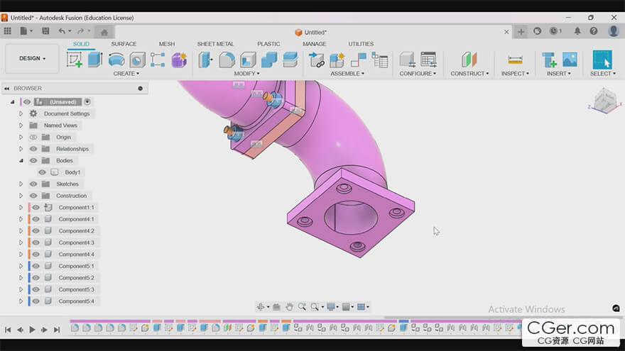The image size is (625, 351).
Task: Click the Insert Canvas image icon
Action: (x=570, y=60)
